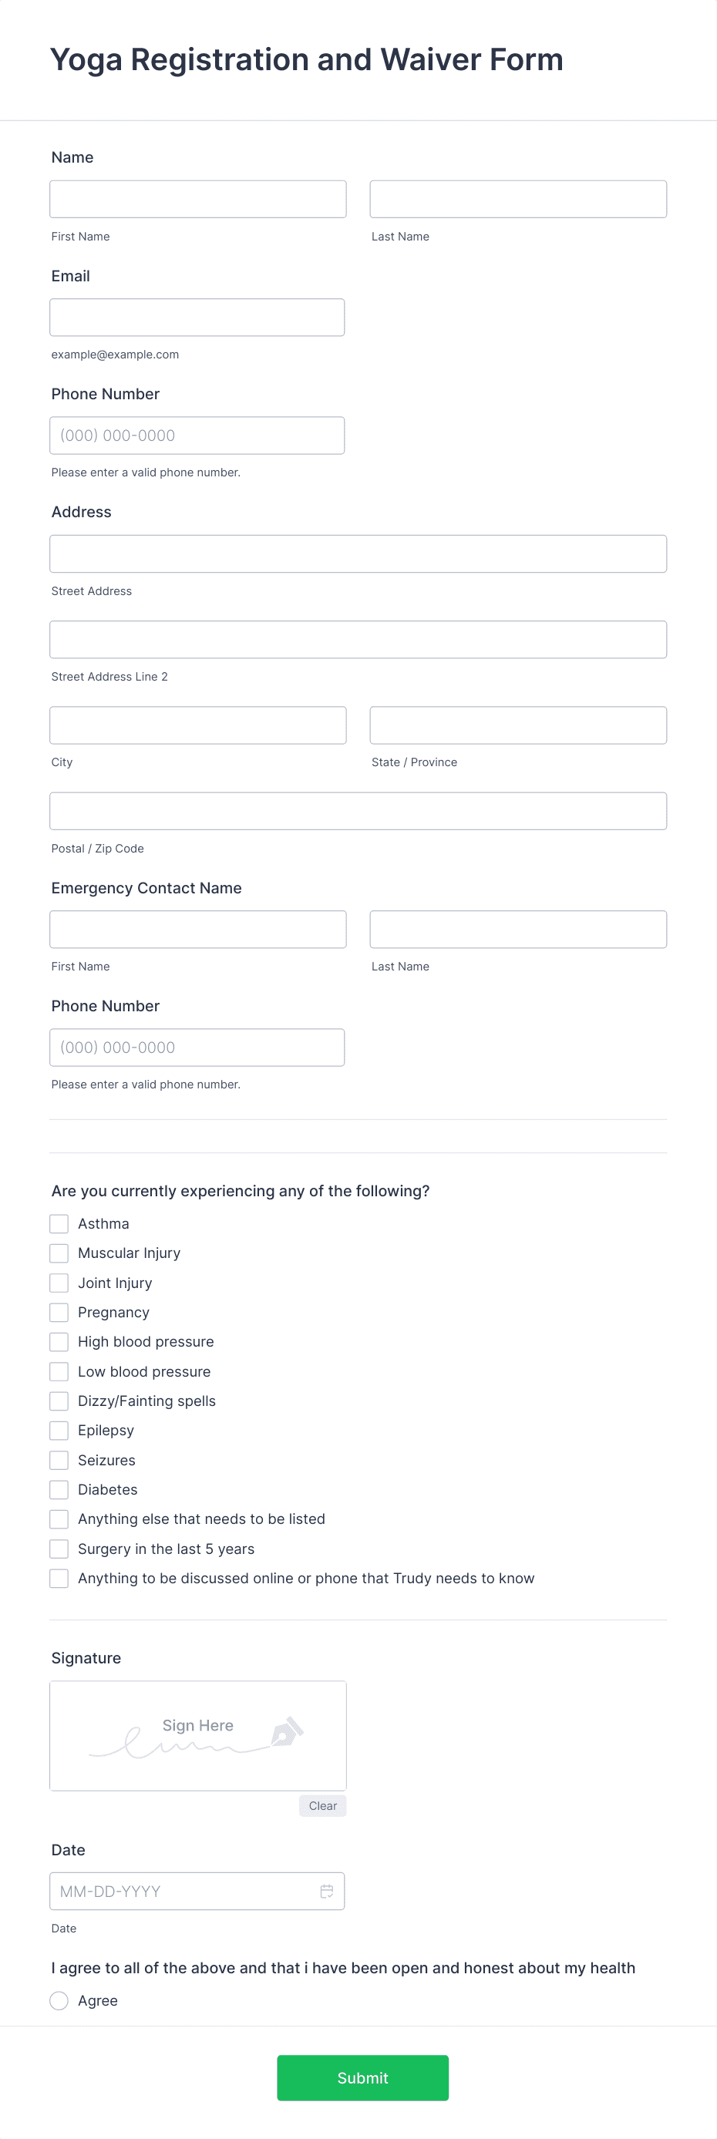Image resolution: width=717 pixels, height=2139 pixels.
Task: Check the Epilepsy checkbox
Action: (x=58, y=1430)
